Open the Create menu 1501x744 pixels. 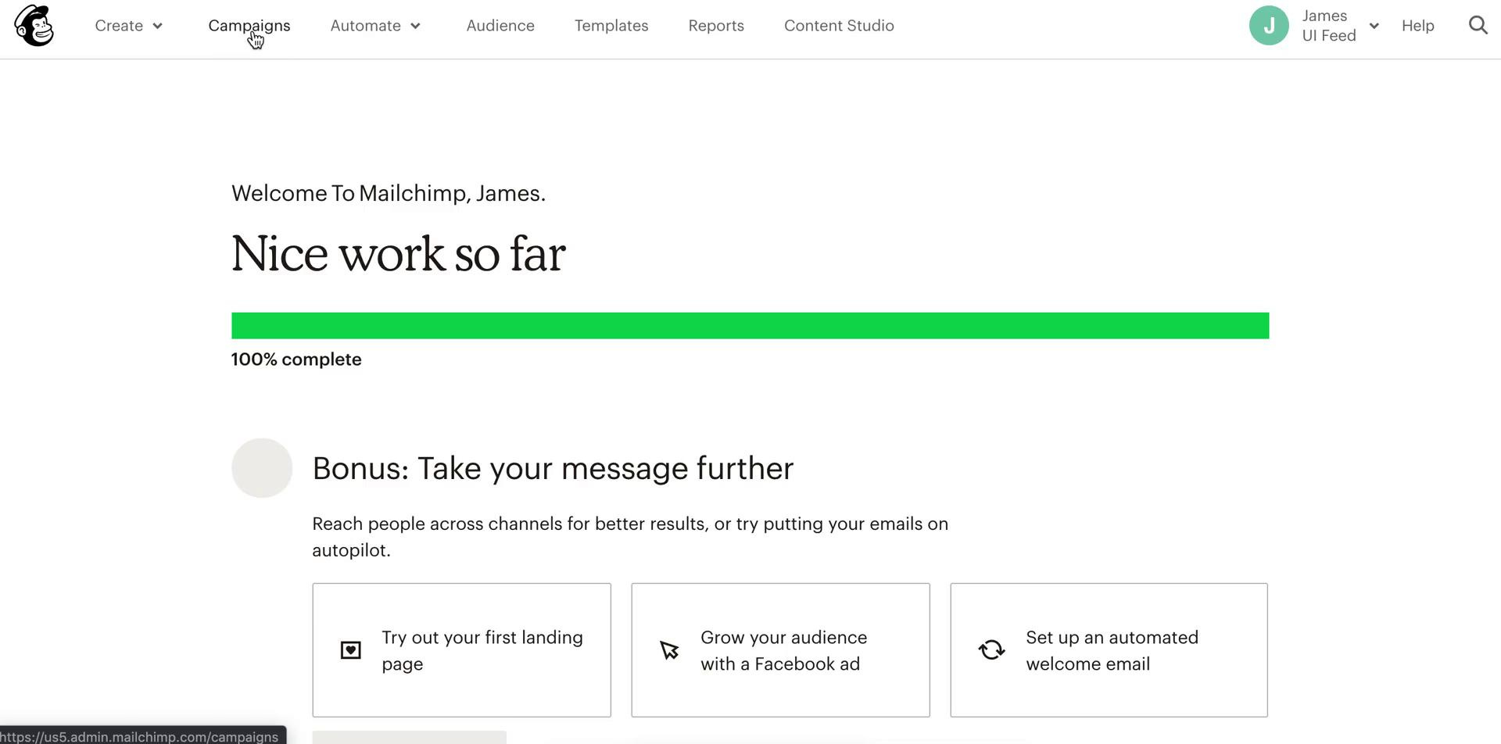point(129,26)
